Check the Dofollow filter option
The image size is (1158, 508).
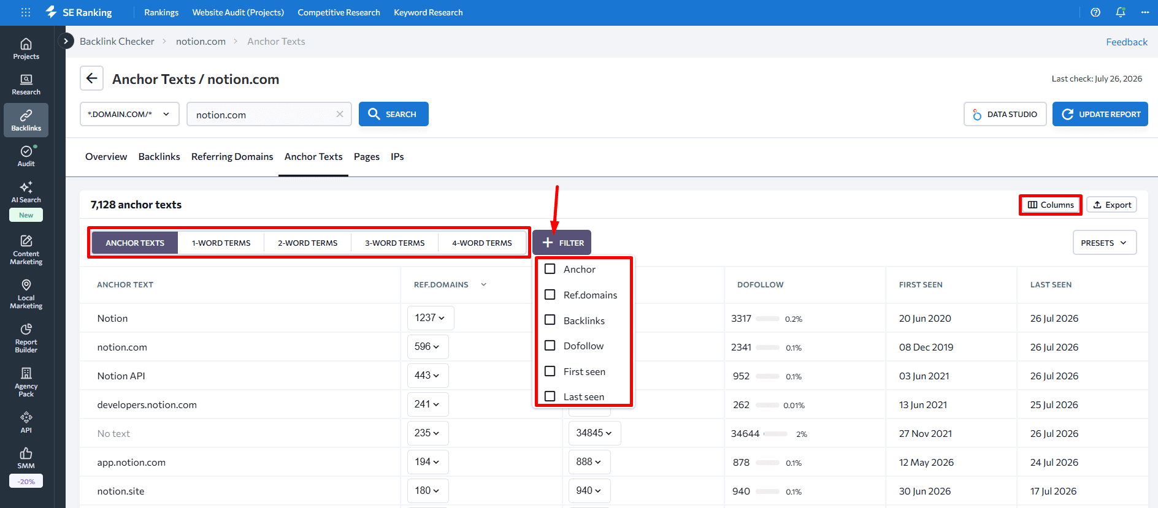tap(550, 346)
